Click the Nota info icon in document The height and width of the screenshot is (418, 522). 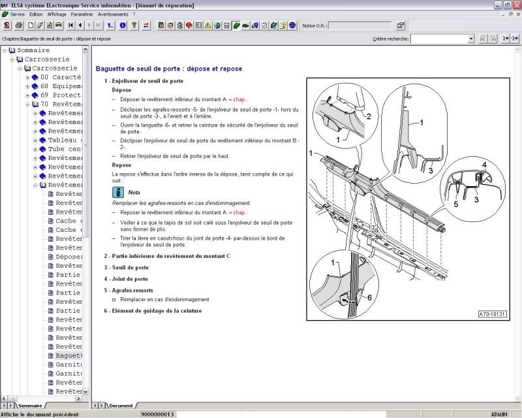(x=118, y=192)
